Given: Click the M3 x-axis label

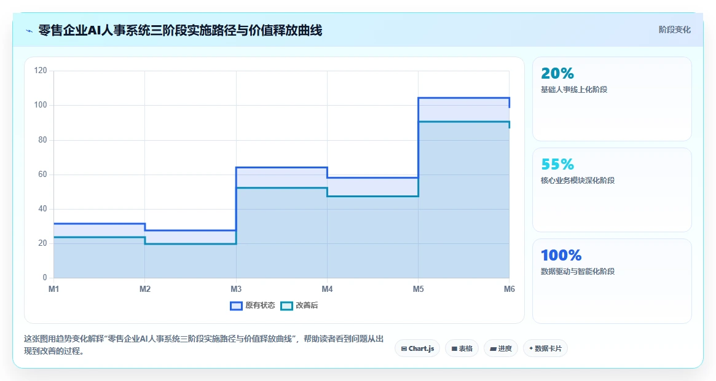Looking at the screenshot, I should (236, 289).
